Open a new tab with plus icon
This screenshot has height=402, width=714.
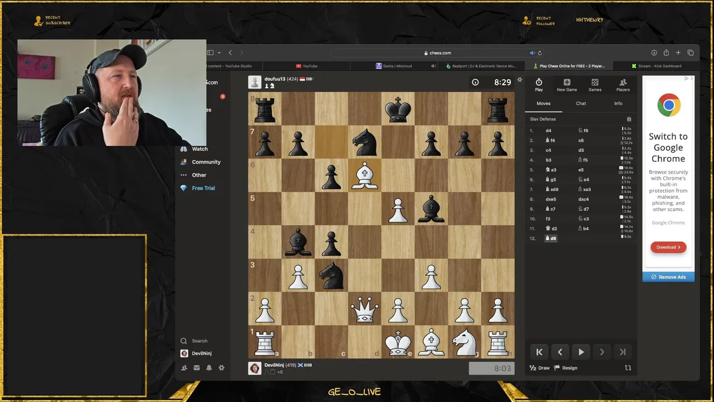[678, 52]
